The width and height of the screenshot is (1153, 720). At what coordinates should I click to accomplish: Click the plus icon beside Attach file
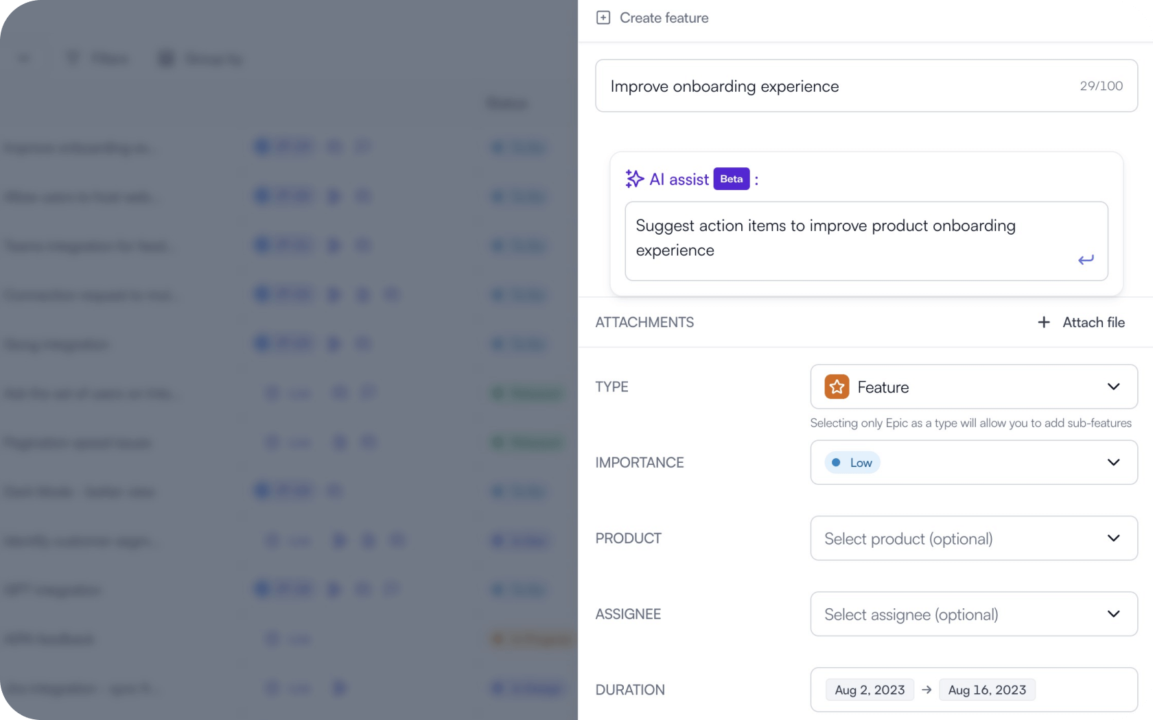click(1043, 322)
